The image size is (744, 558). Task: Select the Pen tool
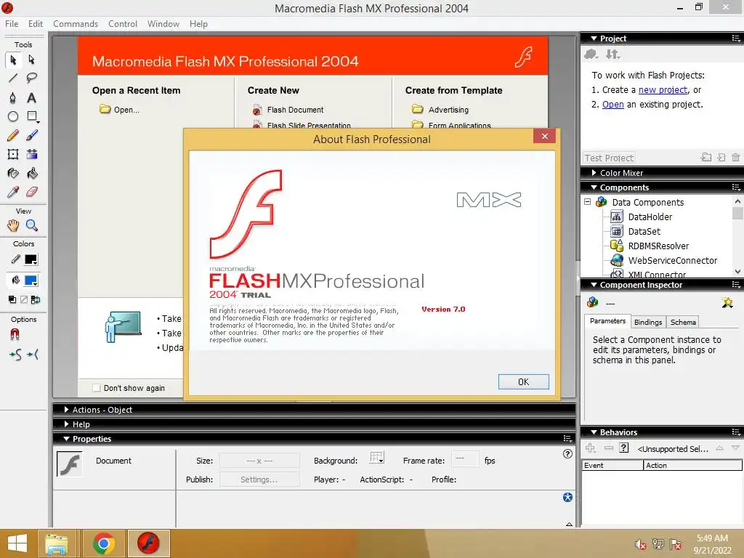pyautogui.click(x=13, y=98)
